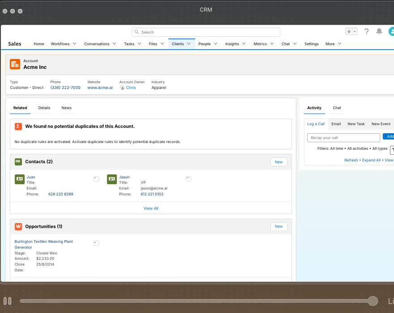The height and width of the screenshot is (313, 394).
Task: Open the www.acme.ai website link
Action: pyautogui.click(x=100, y=88)
